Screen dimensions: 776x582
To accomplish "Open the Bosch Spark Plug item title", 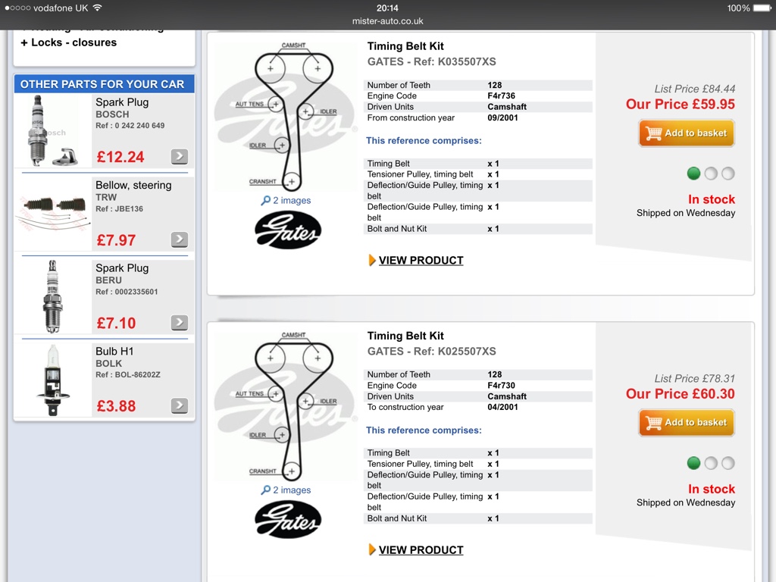I will coord(122,102).
